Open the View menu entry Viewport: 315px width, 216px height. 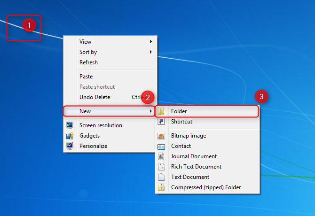pyautogui.click(x=110, y=41)
